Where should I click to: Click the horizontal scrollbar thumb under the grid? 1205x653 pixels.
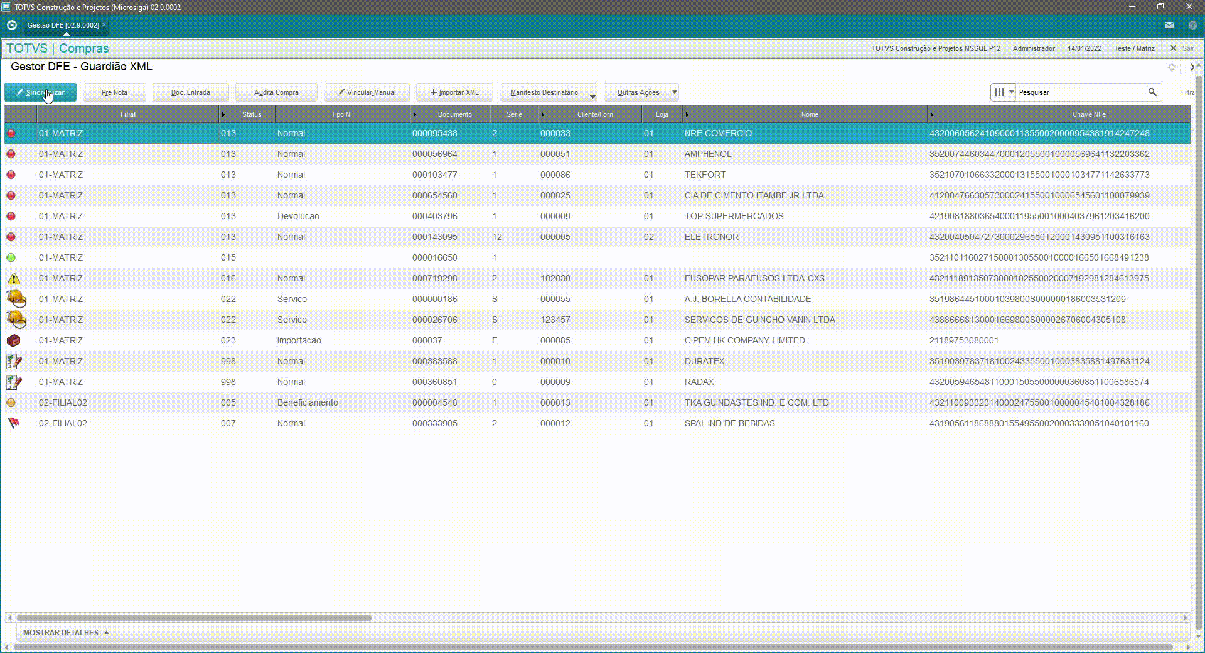pos(194,618)
